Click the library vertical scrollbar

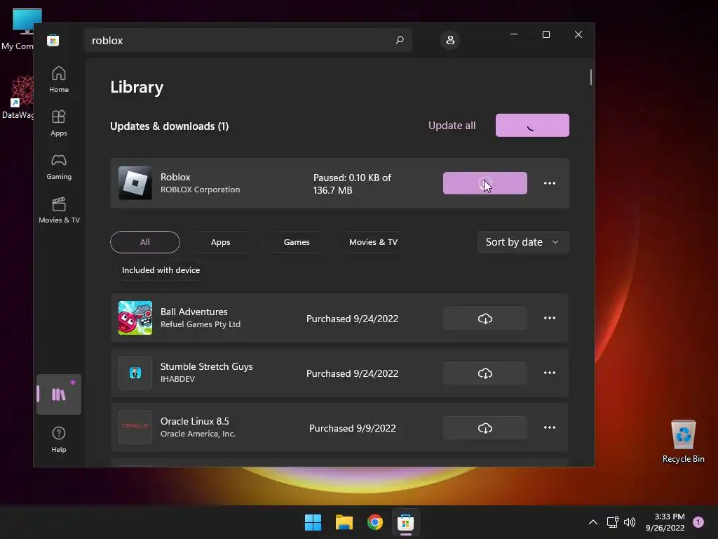point(590,77)
